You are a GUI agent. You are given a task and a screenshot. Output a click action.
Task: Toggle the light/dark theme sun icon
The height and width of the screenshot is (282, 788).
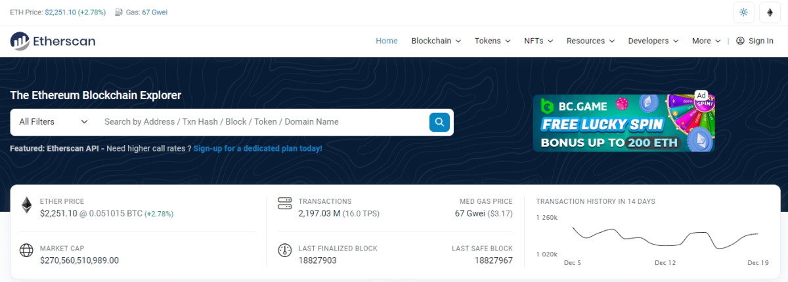click(x=743, y=12)
